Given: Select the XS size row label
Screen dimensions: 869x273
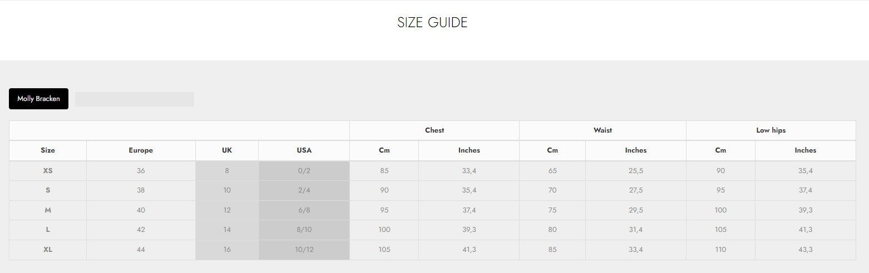Looking at the screenshot, I should [x=48, y=171].
